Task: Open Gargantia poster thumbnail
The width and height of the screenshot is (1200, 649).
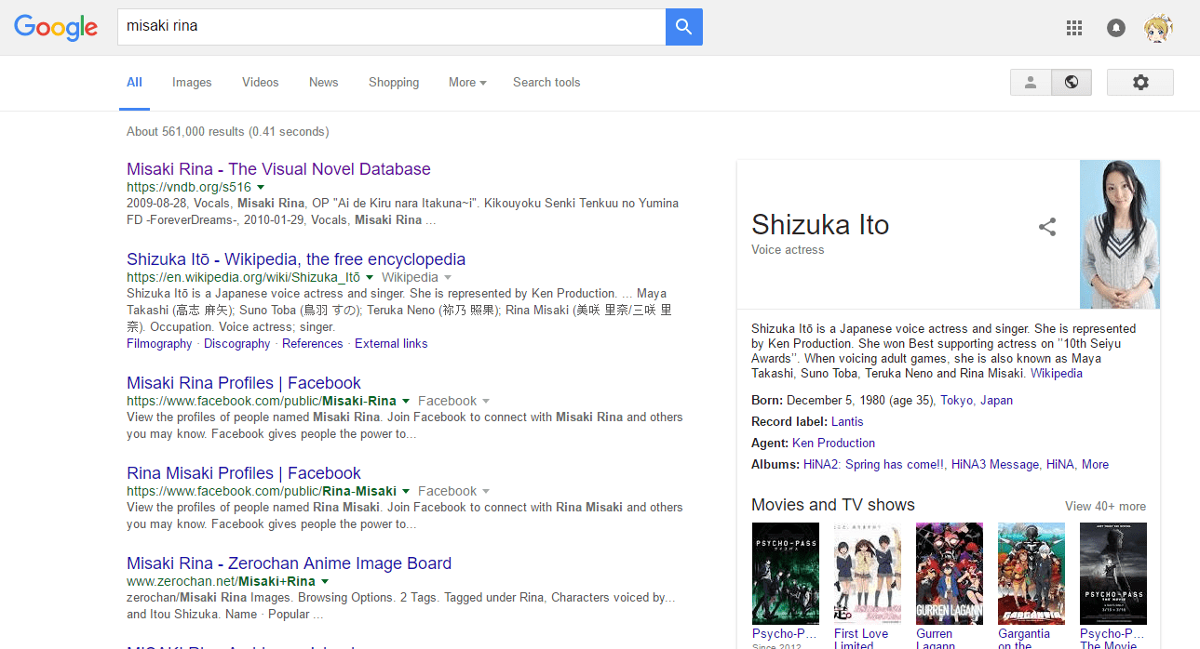Action: 1031,573
